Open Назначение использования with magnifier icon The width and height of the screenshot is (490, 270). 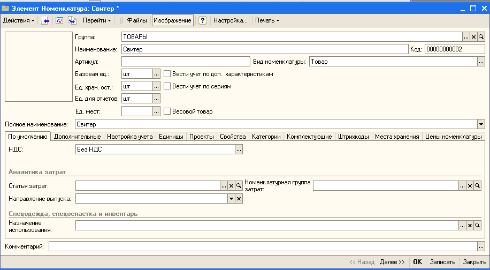click(x=477, y=225)
